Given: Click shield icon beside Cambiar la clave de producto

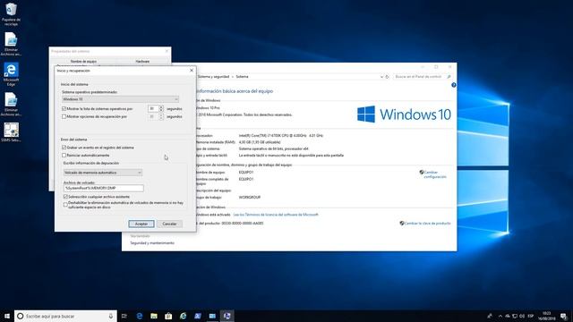Looking at the screenshot, I should [402, 223].
